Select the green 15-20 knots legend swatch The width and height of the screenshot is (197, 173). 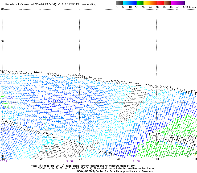[x=140, y=3]
